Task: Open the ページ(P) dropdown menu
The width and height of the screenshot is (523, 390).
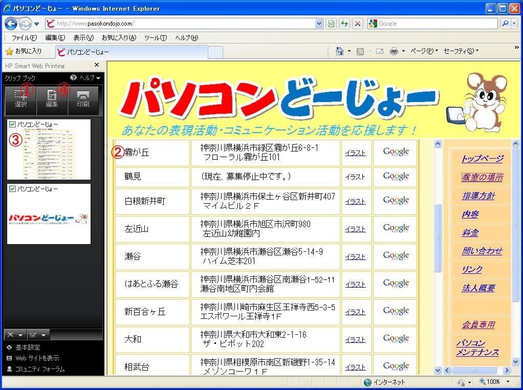Action: click(424, 51)
